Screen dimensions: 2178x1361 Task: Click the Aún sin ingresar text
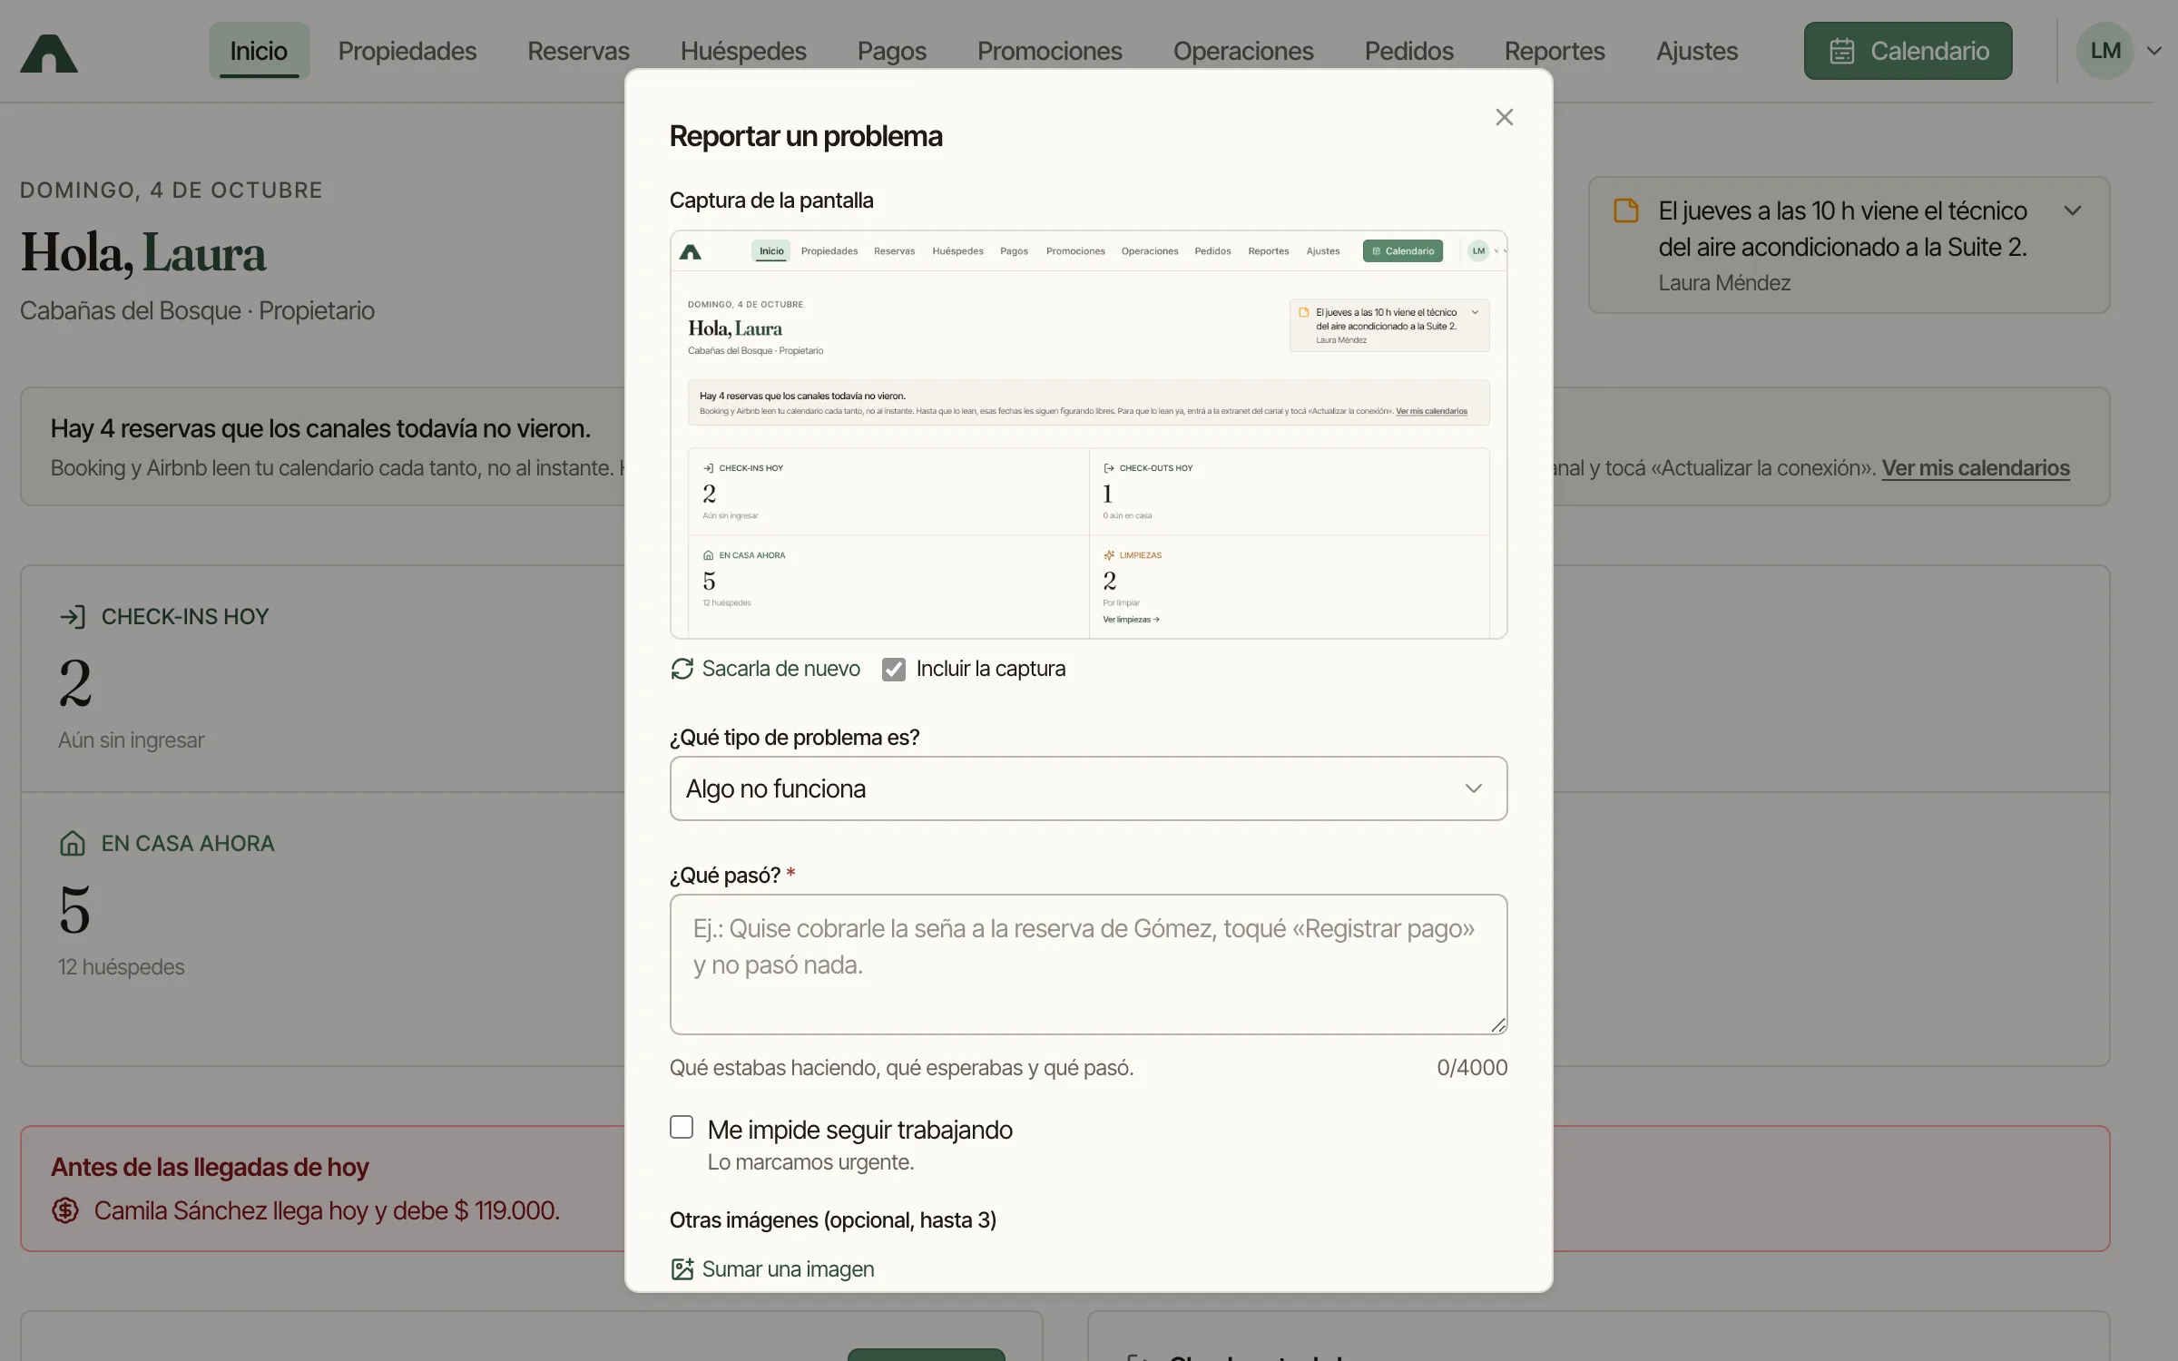point(132,740)
